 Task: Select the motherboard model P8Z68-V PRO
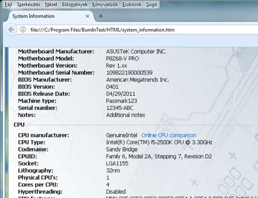pos(123,59)
